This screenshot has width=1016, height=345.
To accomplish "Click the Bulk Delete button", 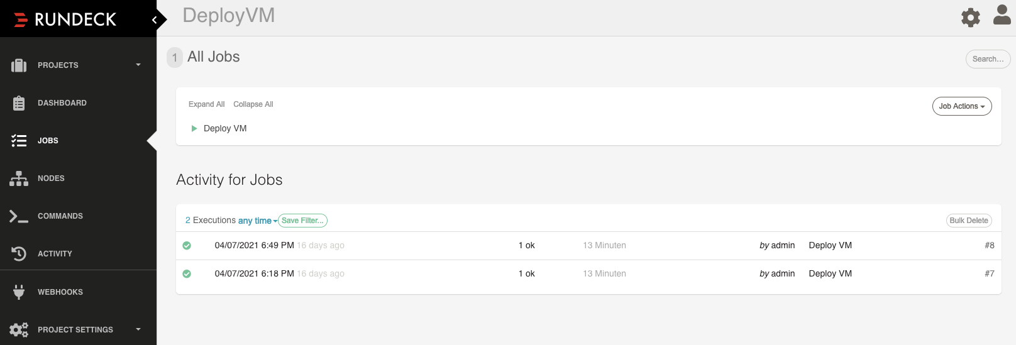I will 969,221.
